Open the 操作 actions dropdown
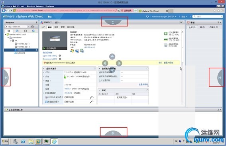Screen dimensions: 226x146 [x=58, y=22]
